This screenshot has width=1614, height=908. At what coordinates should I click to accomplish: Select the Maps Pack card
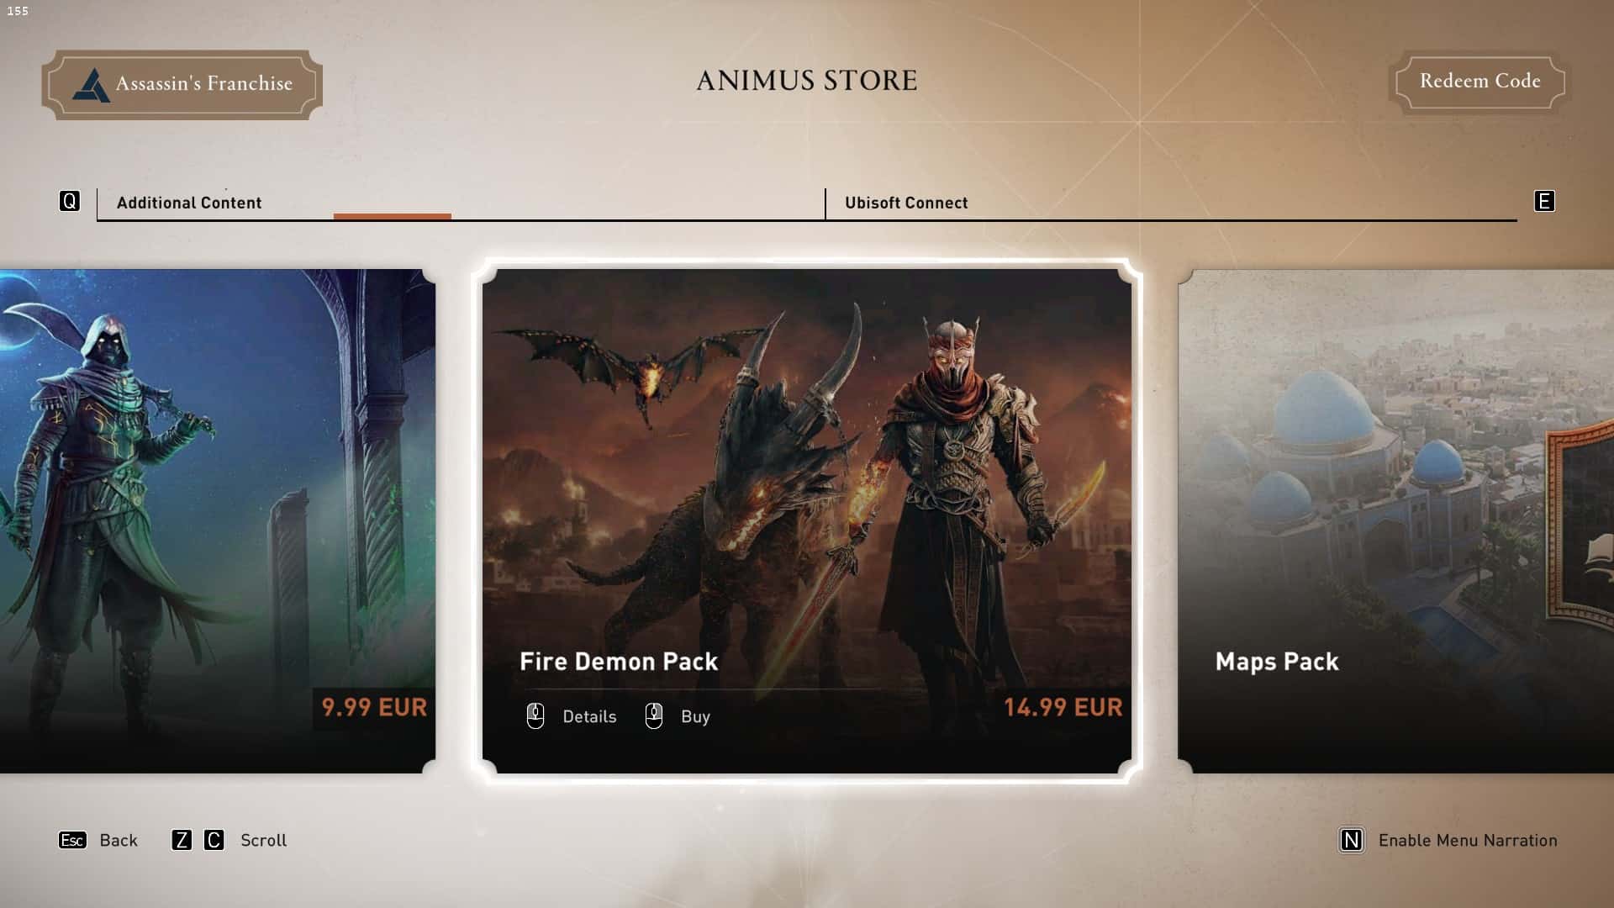click(x=1395, y=521)
